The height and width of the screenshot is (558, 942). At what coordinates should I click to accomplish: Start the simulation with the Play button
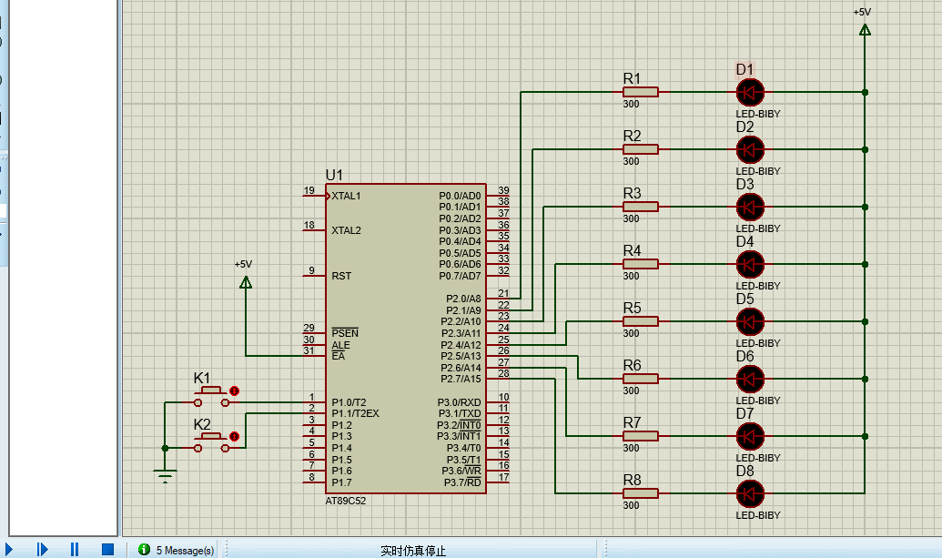[9, 549]
